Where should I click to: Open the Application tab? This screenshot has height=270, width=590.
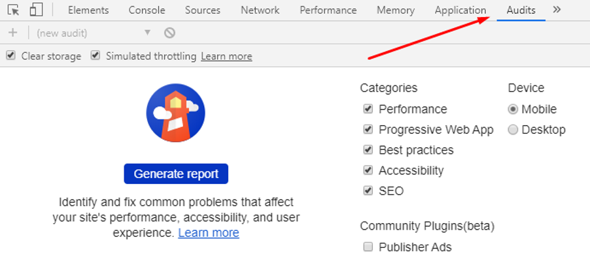coord(460,10)
